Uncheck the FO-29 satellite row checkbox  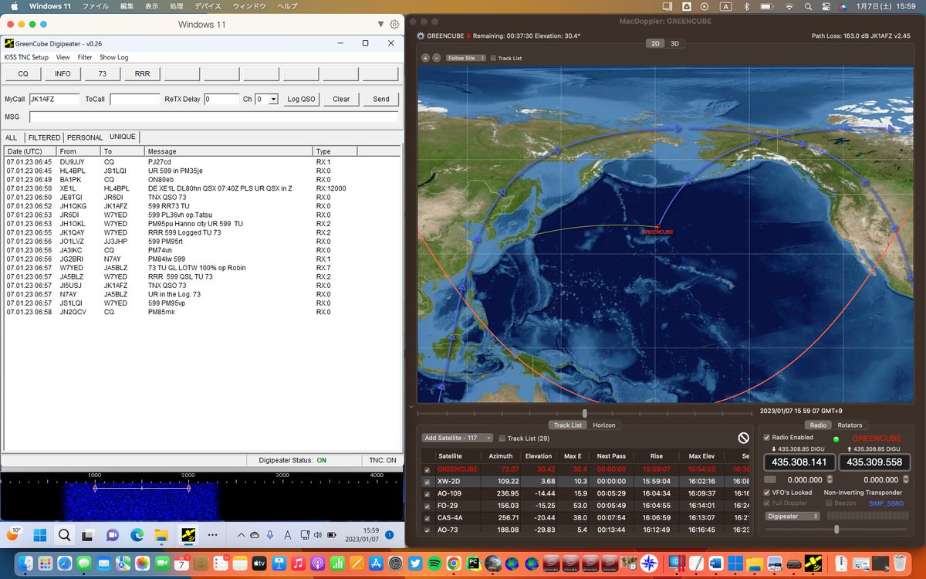pos(427,506)
